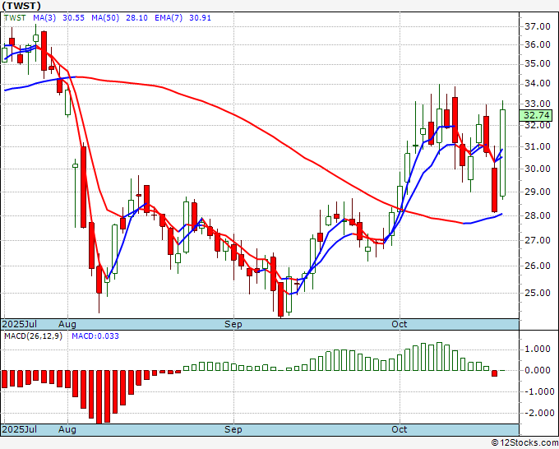
Task: Click Sep on the MACD axis
Action: pos(233,429)
